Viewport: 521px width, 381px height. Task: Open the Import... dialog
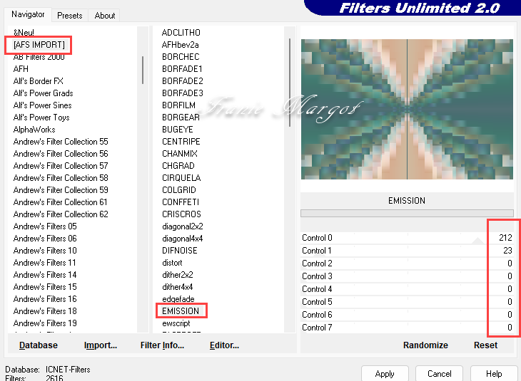click(x=101, y=345)
